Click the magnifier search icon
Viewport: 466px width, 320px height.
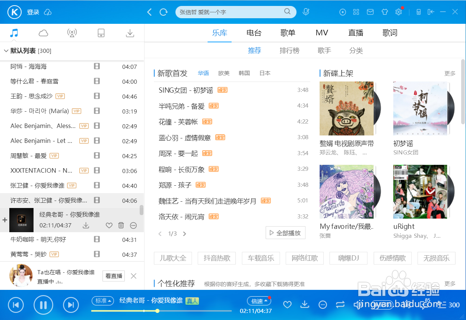click(287, 12)
